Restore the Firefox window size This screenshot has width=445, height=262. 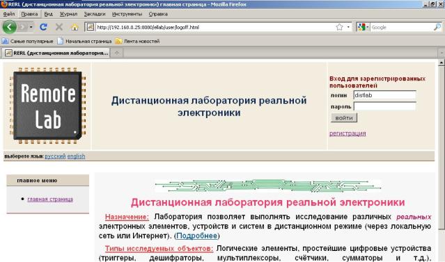click(432, 4)
